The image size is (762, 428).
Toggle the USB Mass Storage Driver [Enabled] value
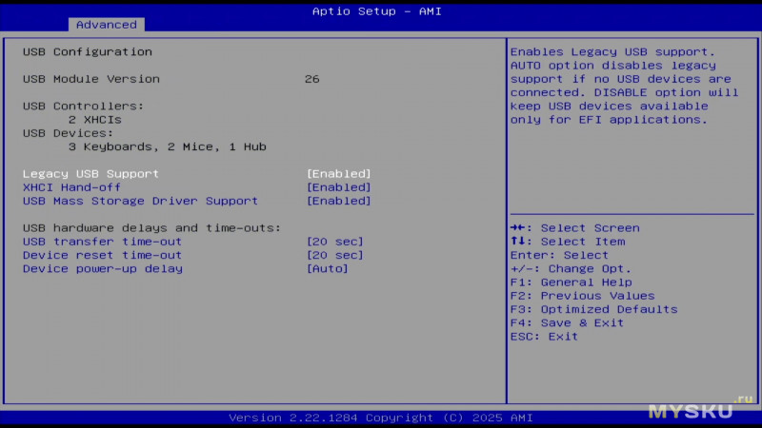tap(339, 201)
